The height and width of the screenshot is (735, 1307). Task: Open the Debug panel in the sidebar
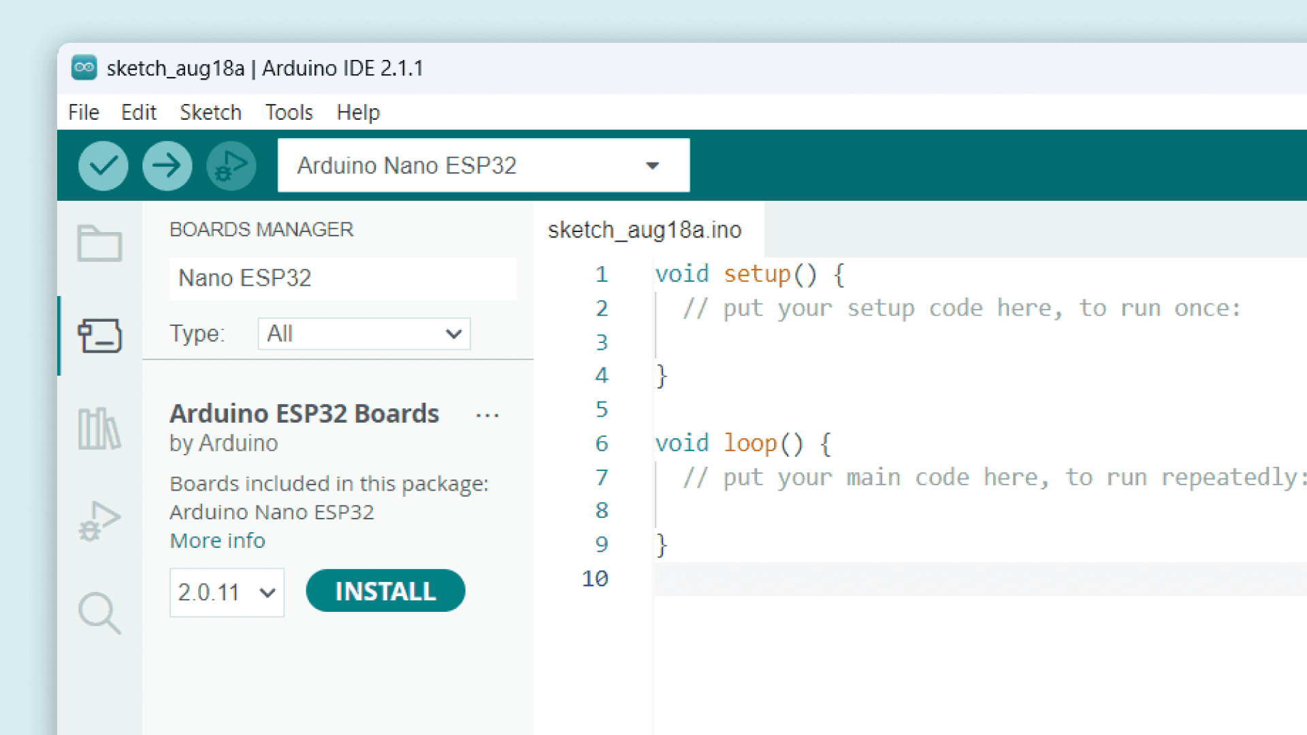pyautogui.click(x=99, y=521)
